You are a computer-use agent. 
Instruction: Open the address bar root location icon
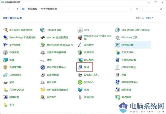click(23, 9)
